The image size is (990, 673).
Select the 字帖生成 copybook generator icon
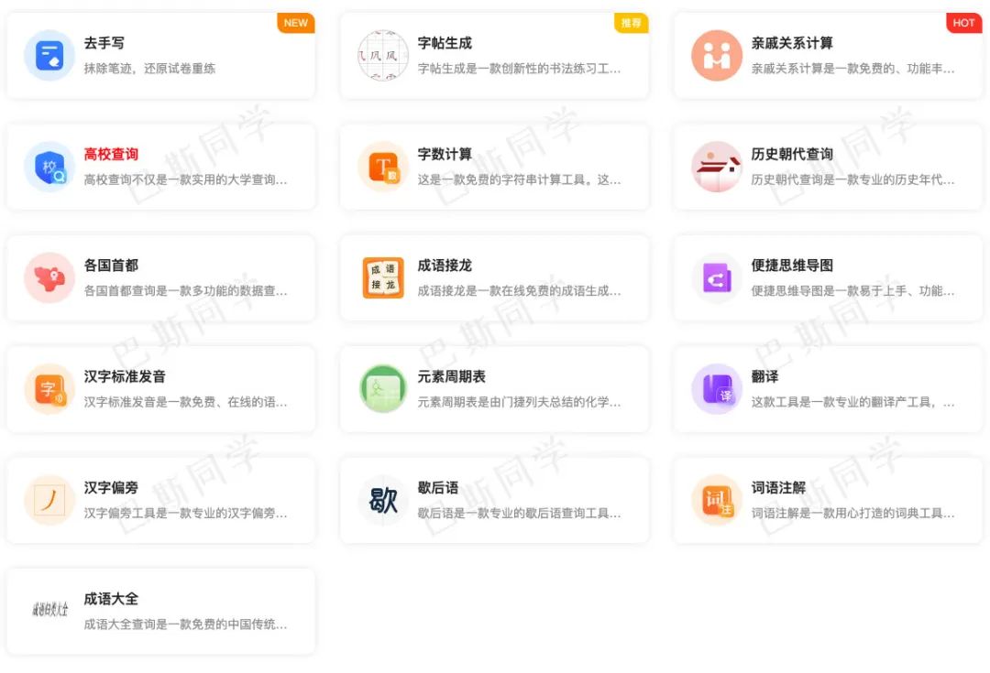pyautogui.click(x=382, y=56)
